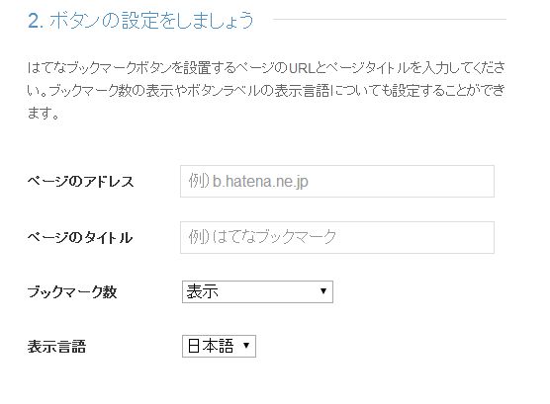The image size is (550, 404).
Task: Click the 表示言語 label
Action: click(x=56, y=347)
